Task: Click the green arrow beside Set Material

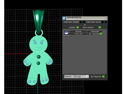Action: [103, 77]
